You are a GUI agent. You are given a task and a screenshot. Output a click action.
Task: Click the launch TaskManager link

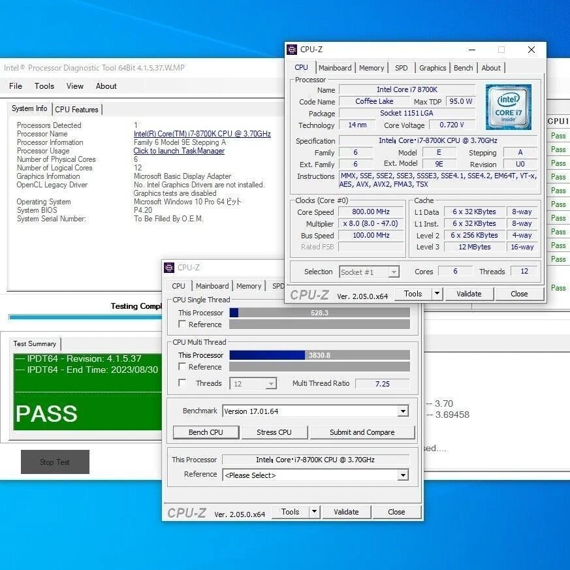178,151
